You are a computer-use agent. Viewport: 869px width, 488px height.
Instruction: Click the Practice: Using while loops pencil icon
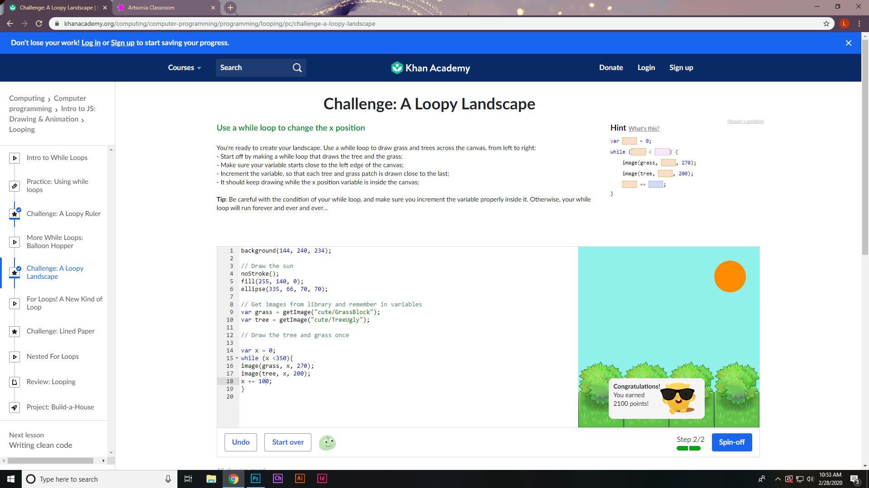[x=14, y=186]
